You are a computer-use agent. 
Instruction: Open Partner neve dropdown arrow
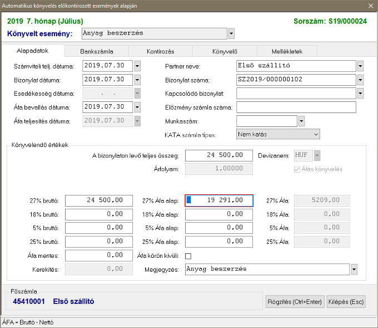[360, 66]
